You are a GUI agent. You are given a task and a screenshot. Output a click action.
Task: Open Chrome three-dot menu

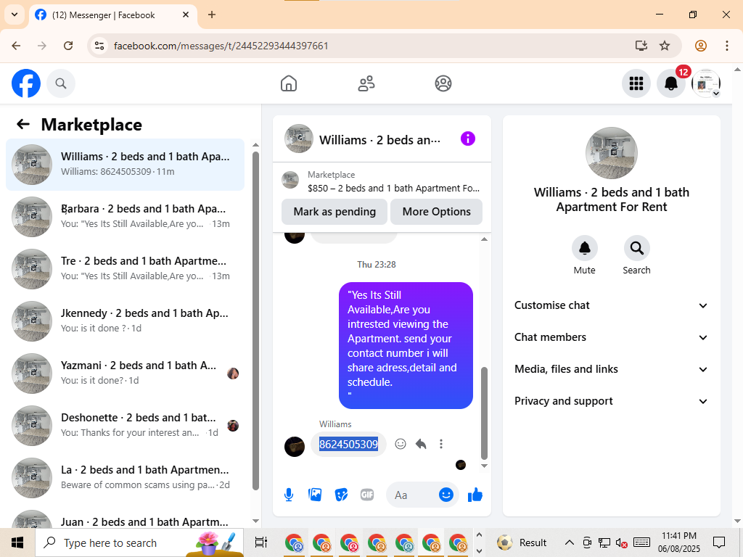pos(727,46)
